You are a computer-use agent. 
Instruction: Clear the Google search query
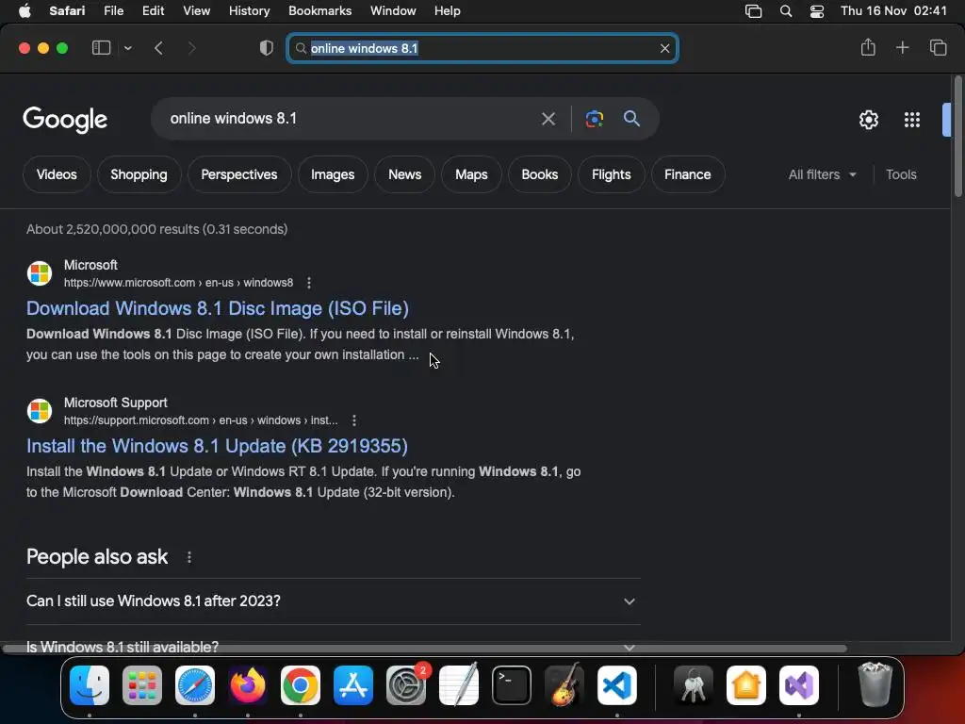548,118
